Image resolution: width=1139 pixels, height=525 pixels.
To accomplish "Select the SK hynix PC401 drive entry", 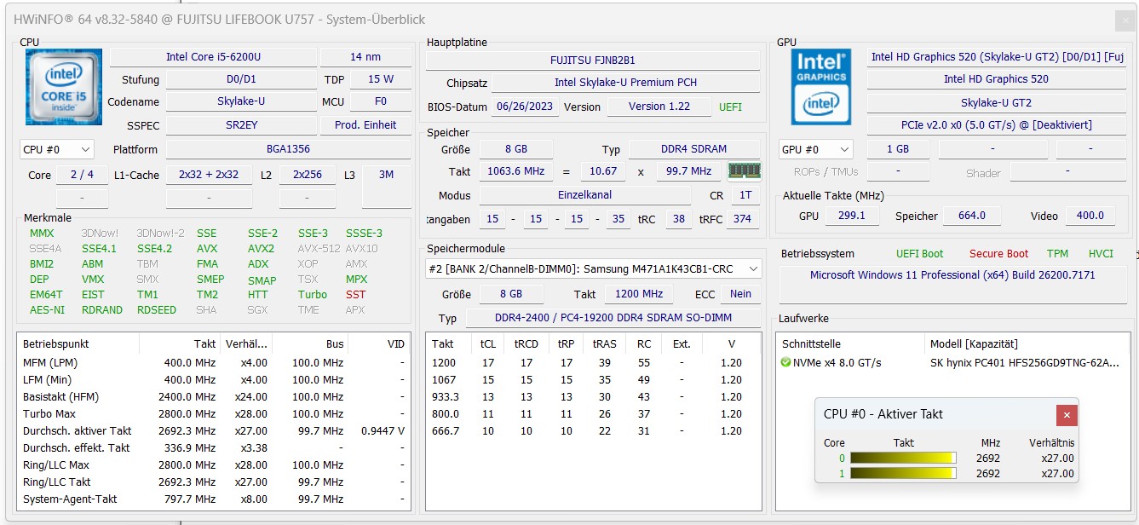I will click(1024, 363).
